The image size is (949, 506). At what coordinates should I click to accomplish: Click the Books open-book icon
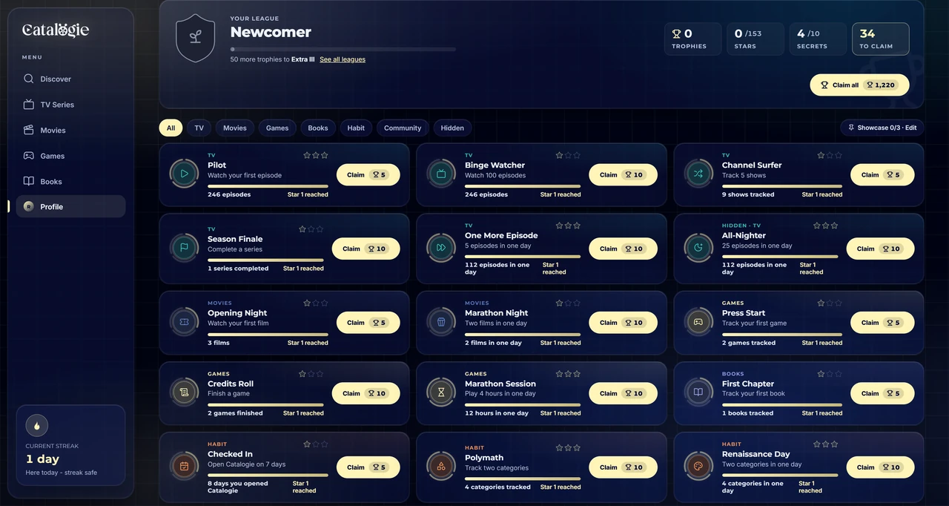tap(29, 181)
